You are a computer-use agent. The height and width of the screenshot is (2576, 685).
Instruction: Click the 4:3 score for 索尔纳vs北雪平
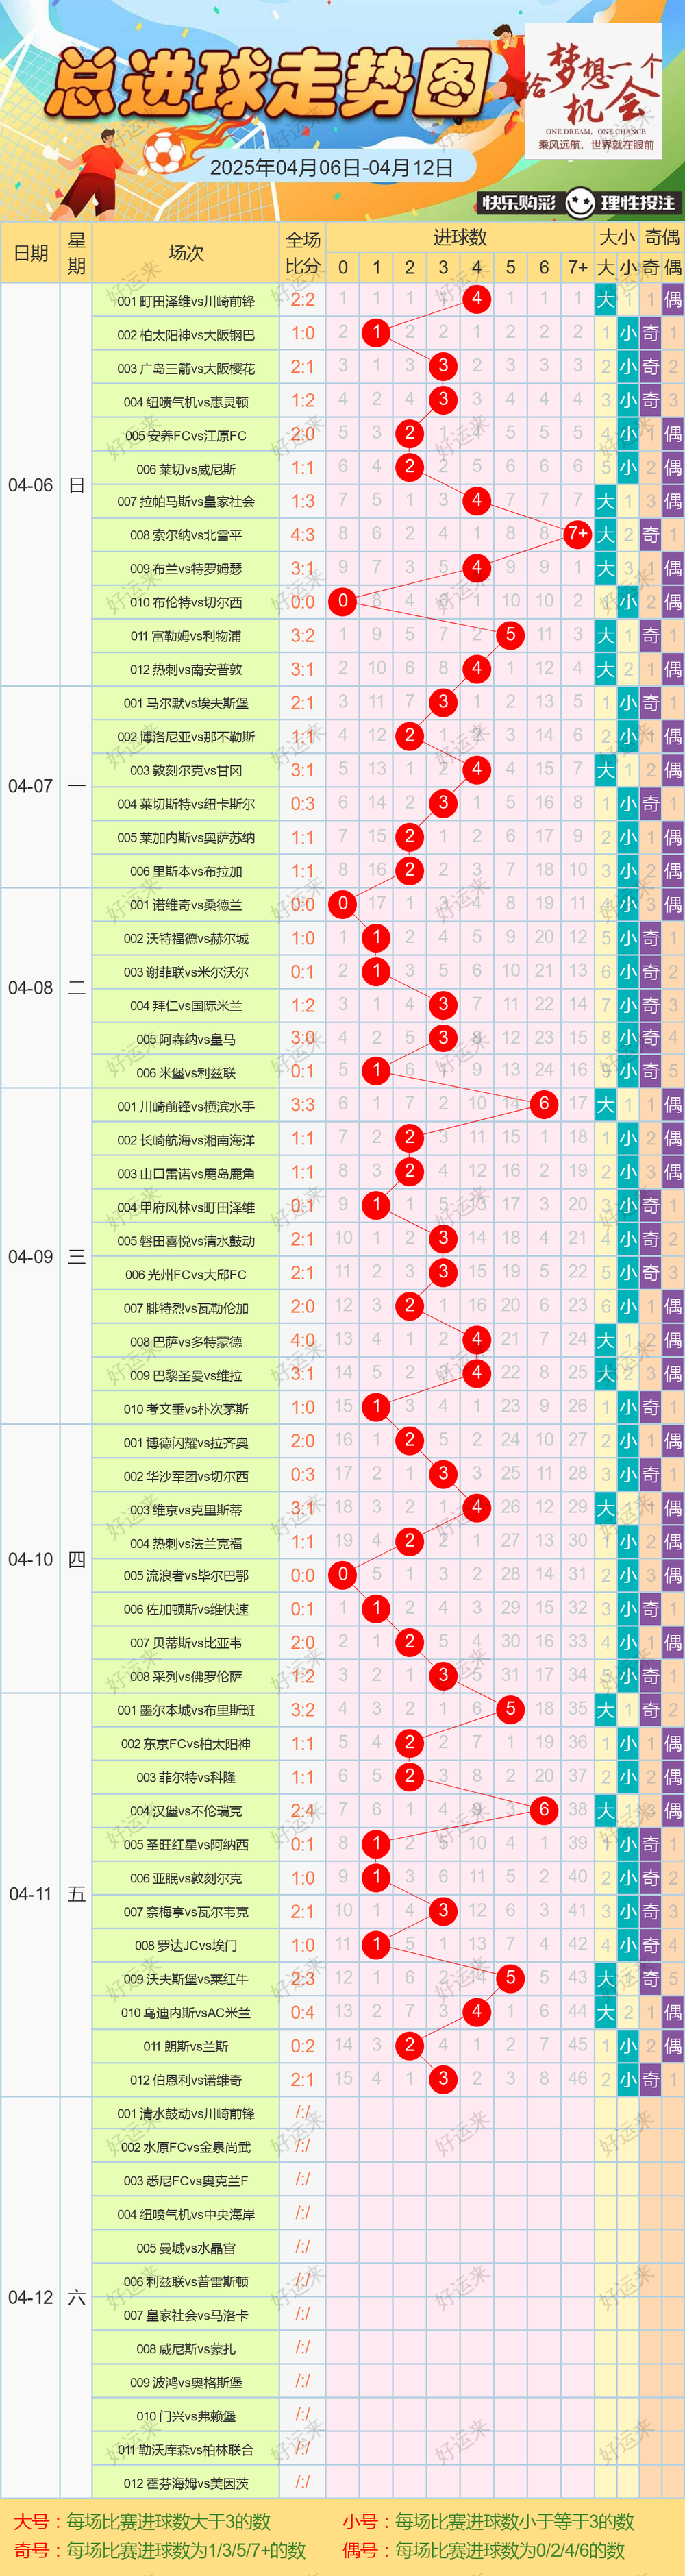(303, 535)
